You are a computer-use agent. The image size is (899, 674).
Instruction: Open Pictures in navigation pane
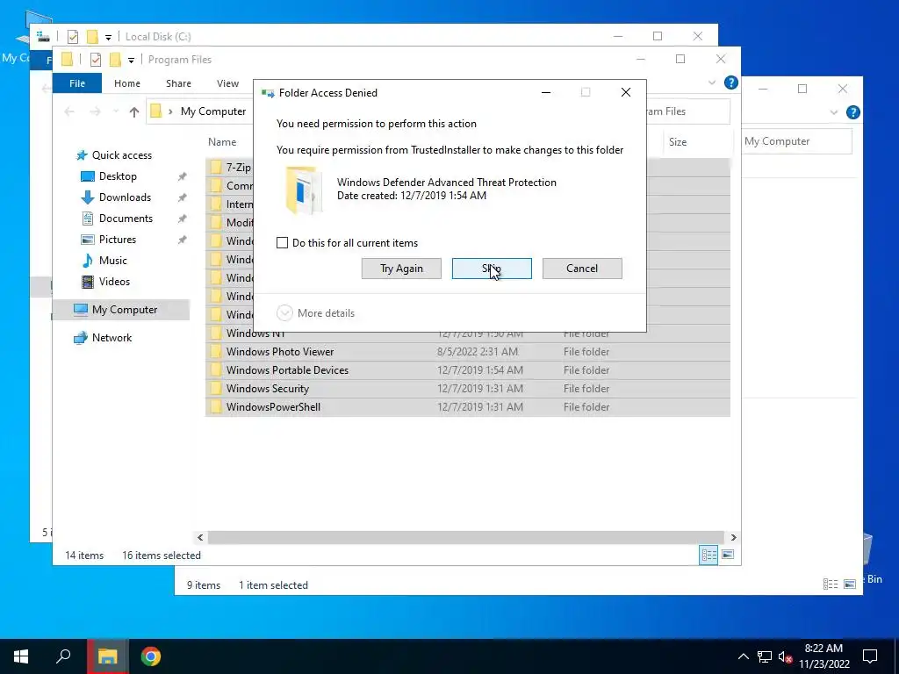[117, 240]
